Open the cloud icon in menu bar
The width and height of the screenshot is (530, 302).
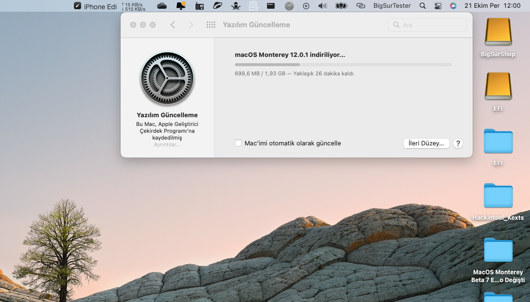(x=162, y=6)
